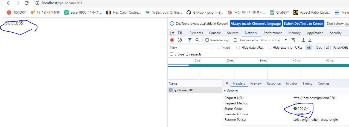
Task: Open the 도장 이미지 만들기 bookmark
Action: (x=246, y=12)
